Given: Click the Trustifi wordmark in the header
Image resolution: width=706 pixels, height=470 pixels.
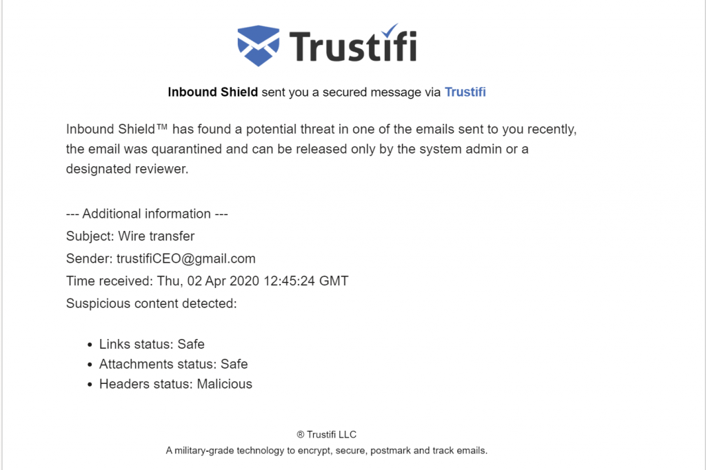Looking at the screenshot, I should tap(353, 46).
